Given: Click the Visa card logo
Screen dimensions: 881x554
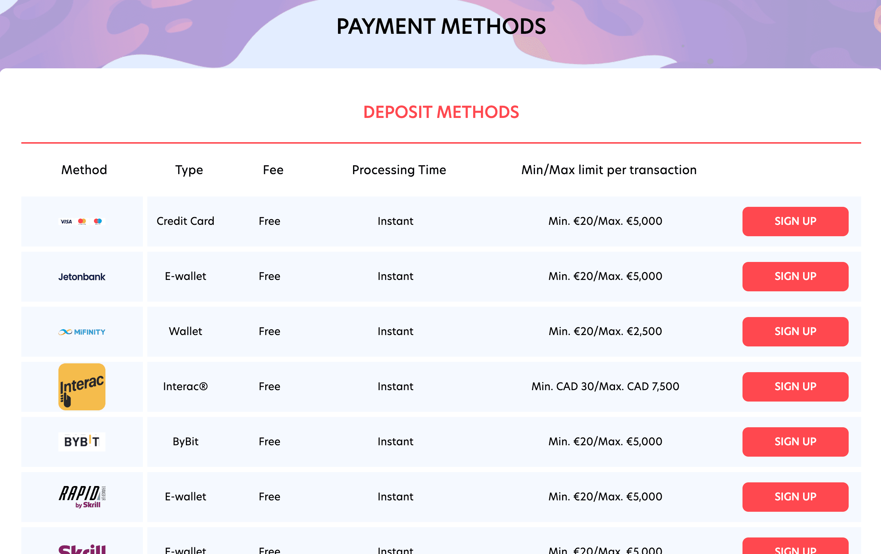Looking at the screenshot, I should pos(66,221).
